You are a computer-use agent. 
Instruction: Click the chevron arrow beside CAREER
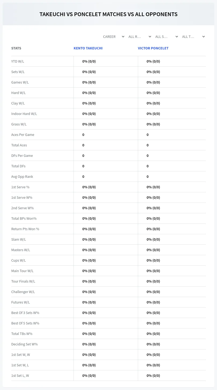[x=123, y=37]
